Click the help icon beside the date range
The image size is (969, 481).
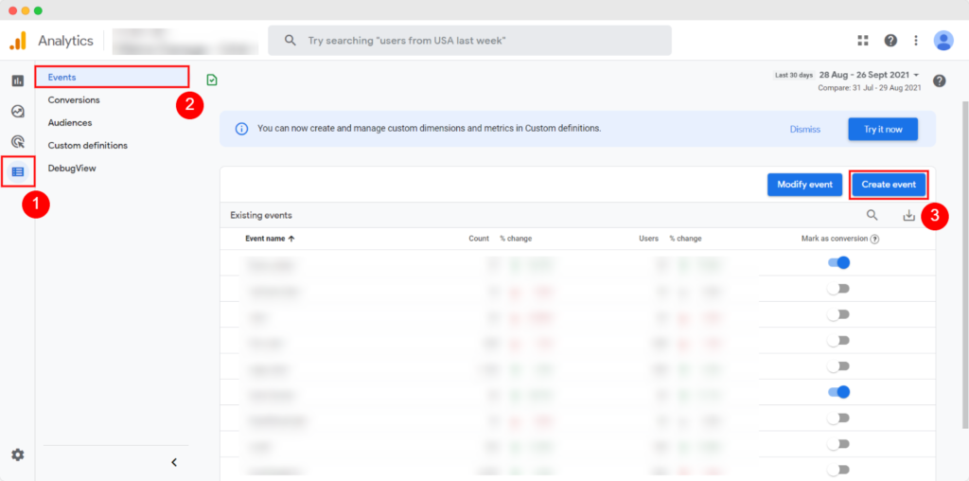[940, 81]
